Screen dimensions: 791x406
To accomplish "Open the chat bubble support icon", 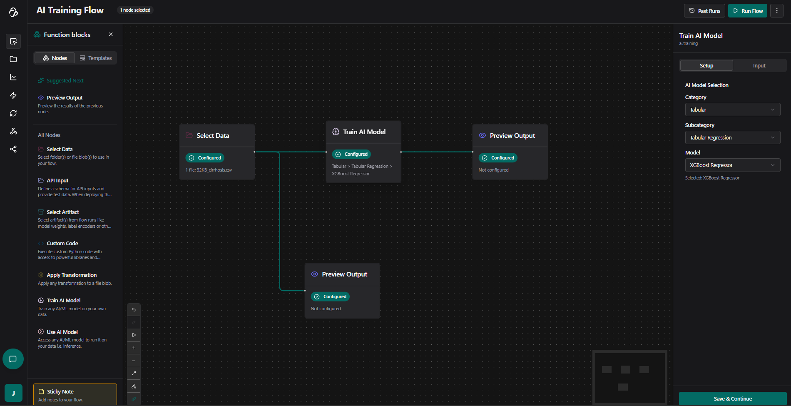I will 13,359.
